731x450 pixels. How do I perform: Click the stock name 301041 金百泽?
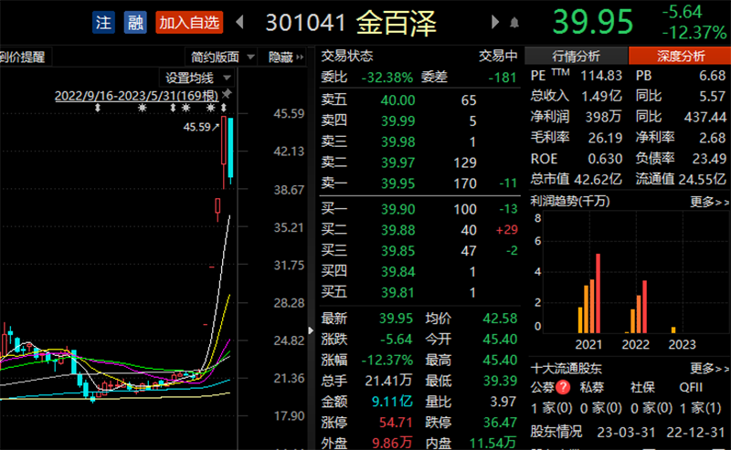click(x=351, y=23)
